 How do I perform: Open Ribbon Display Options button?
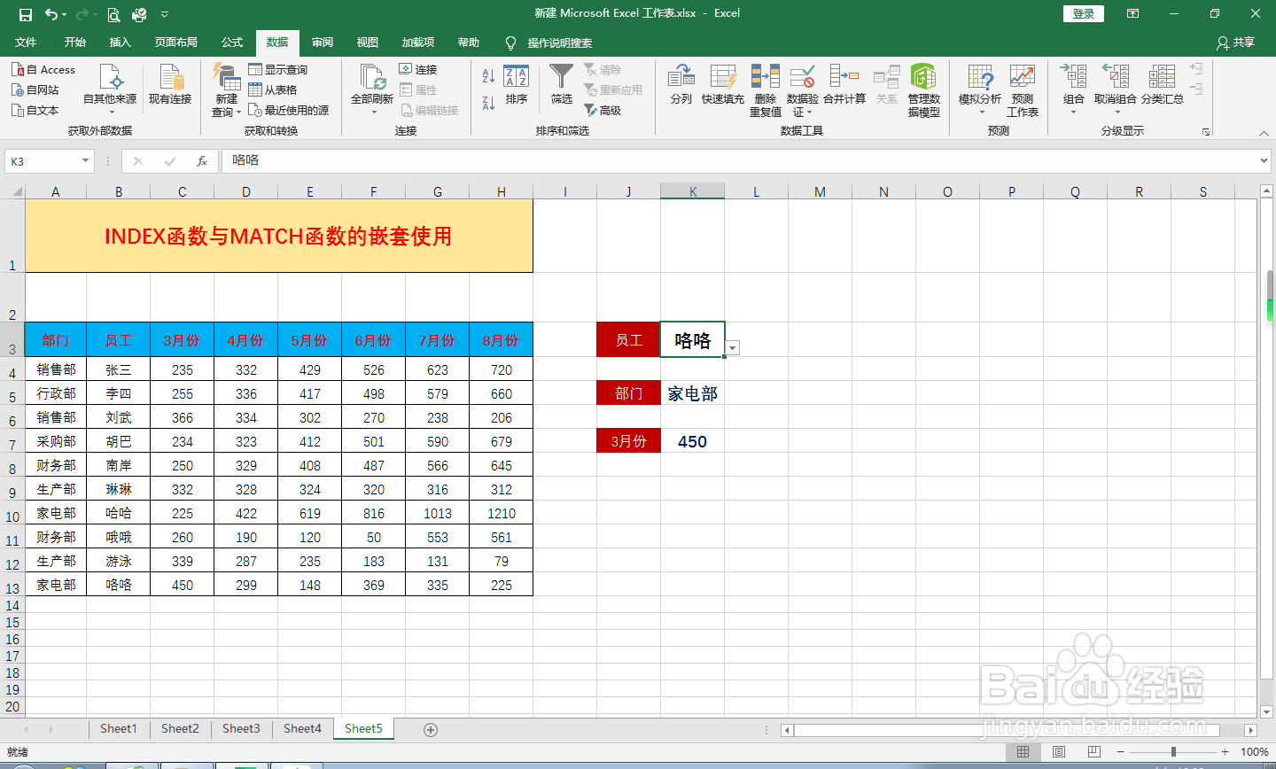pyautogui.click(x=1132, y=13)
